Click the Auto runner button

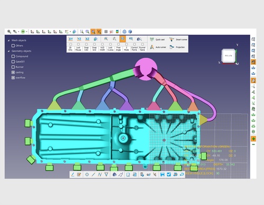click(x=158, y=47)
